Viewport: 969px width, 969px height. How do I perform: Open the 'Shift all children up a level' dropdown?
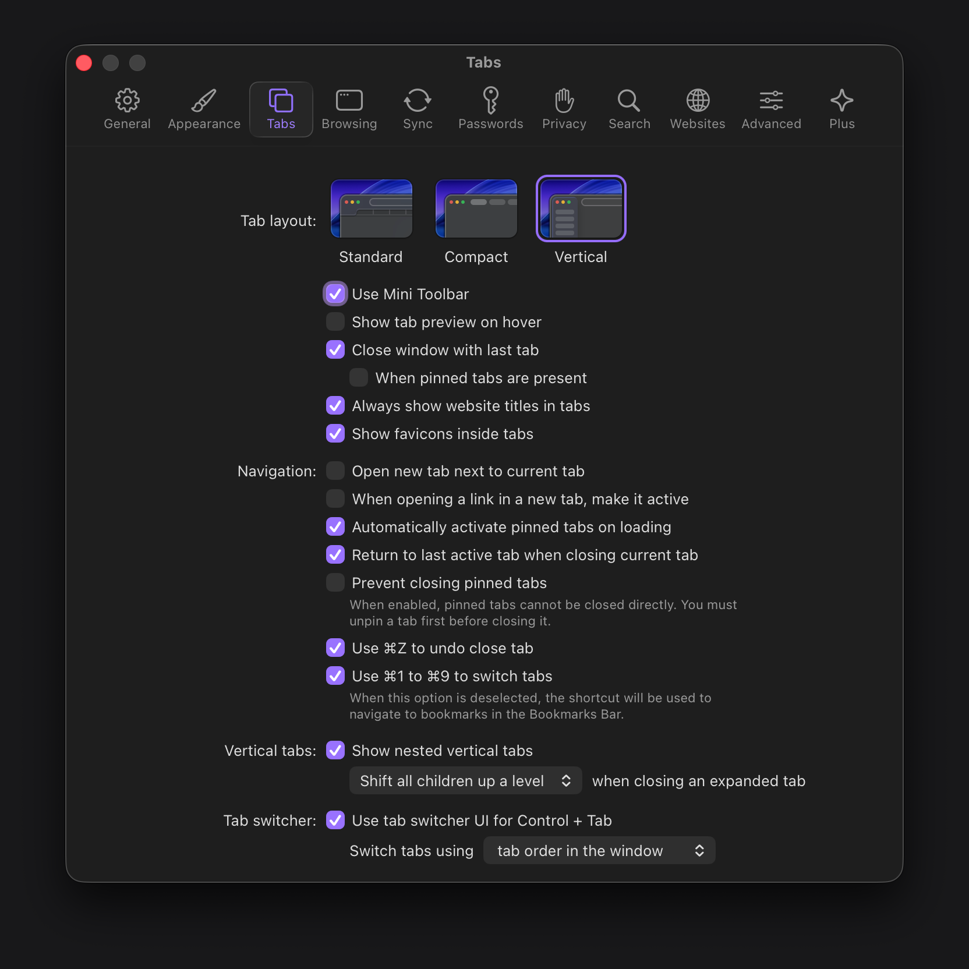(x=465, y=781)
